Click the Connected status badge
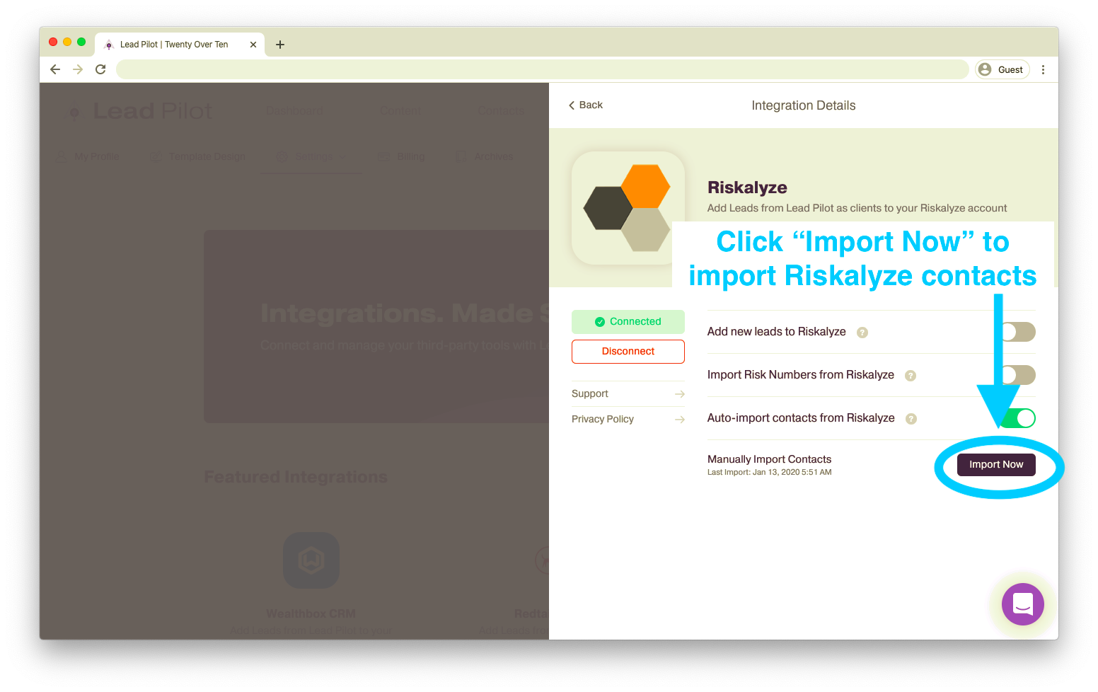The image size is (1098, 692). (628, 321)
